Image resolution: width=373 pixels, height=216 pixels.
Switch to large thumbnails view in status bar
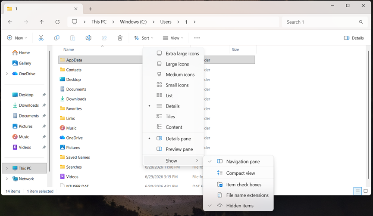(x=366, y=191)
